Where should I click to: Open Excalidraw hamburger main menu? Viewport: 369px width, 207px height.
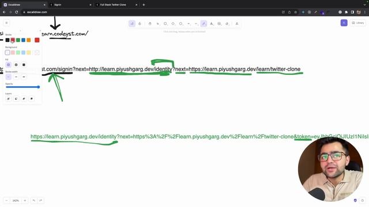(6, 23)
